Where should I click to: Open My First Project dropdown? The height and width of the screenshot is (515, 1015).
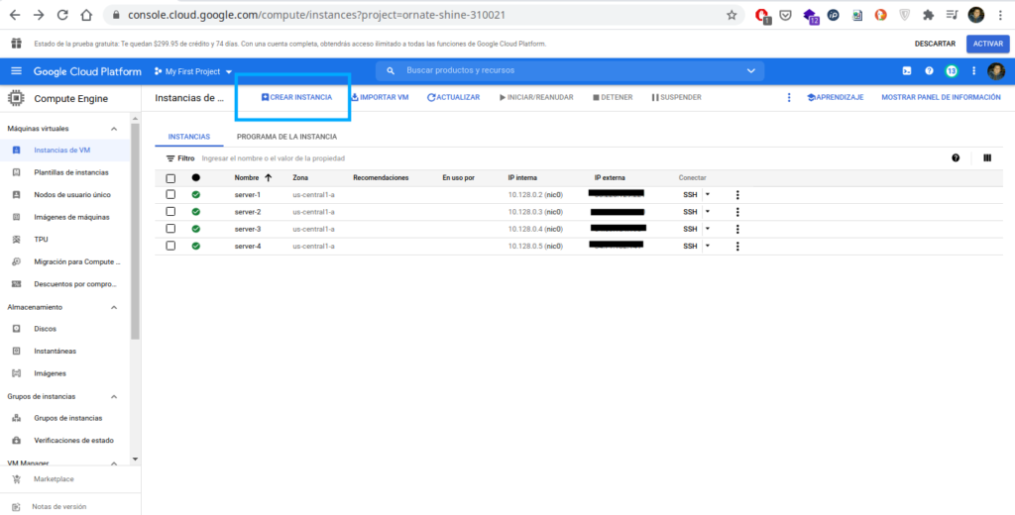[193, 71]
